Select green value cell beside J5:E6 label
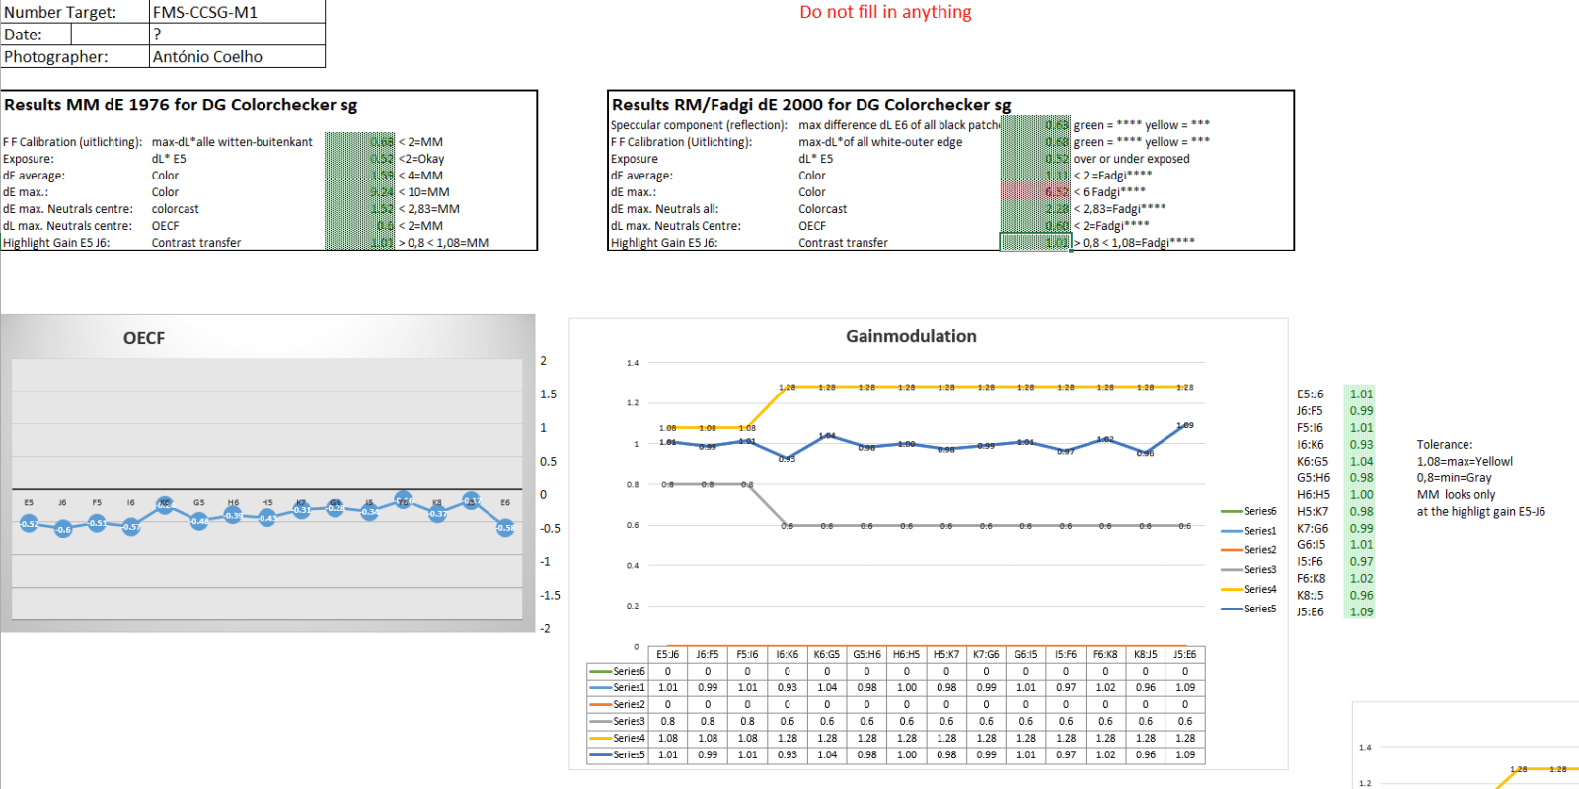 [x=1360, y=612]
